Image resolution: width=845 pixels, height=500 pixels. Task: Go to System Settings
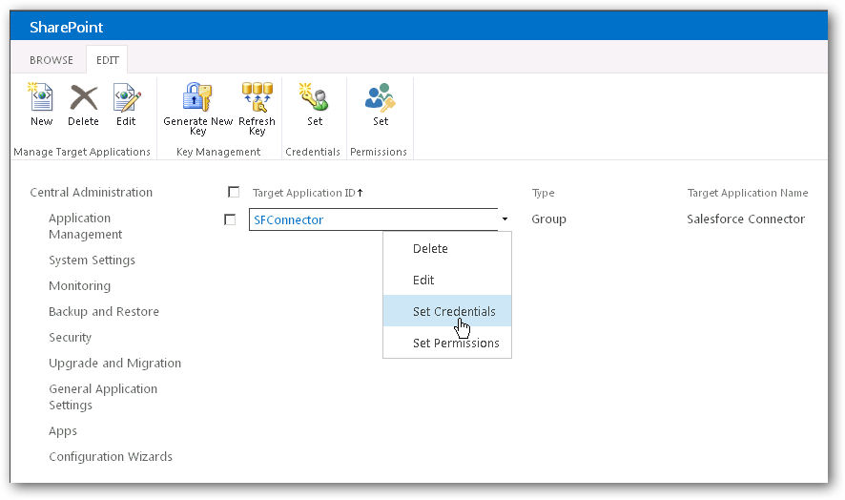click(x=92, y=260)
